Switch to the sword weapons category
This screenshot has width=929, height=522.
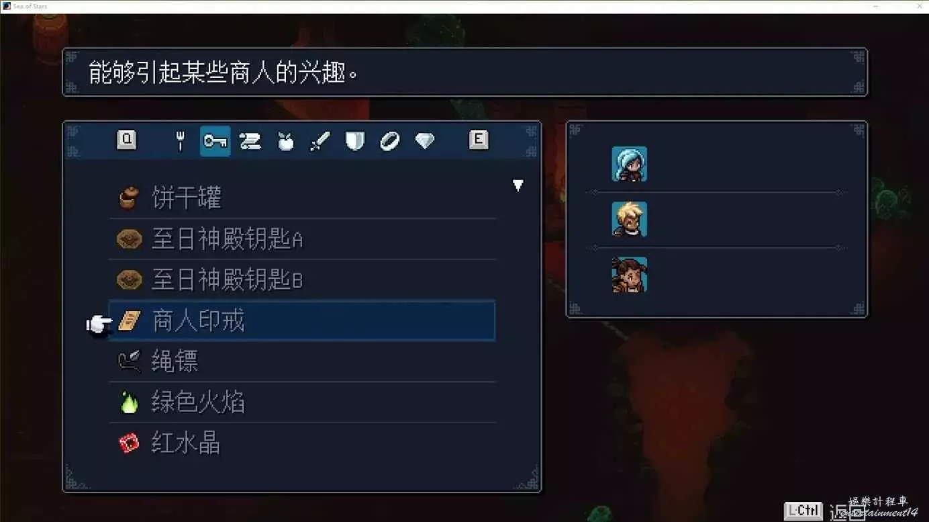(320, 141)
